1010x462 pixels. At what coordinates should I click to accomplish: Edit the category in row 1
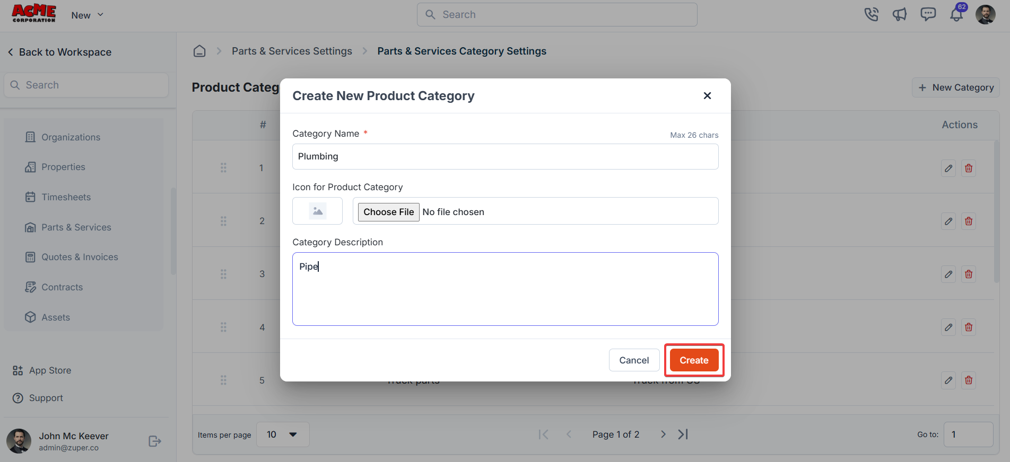pos(948,168)
